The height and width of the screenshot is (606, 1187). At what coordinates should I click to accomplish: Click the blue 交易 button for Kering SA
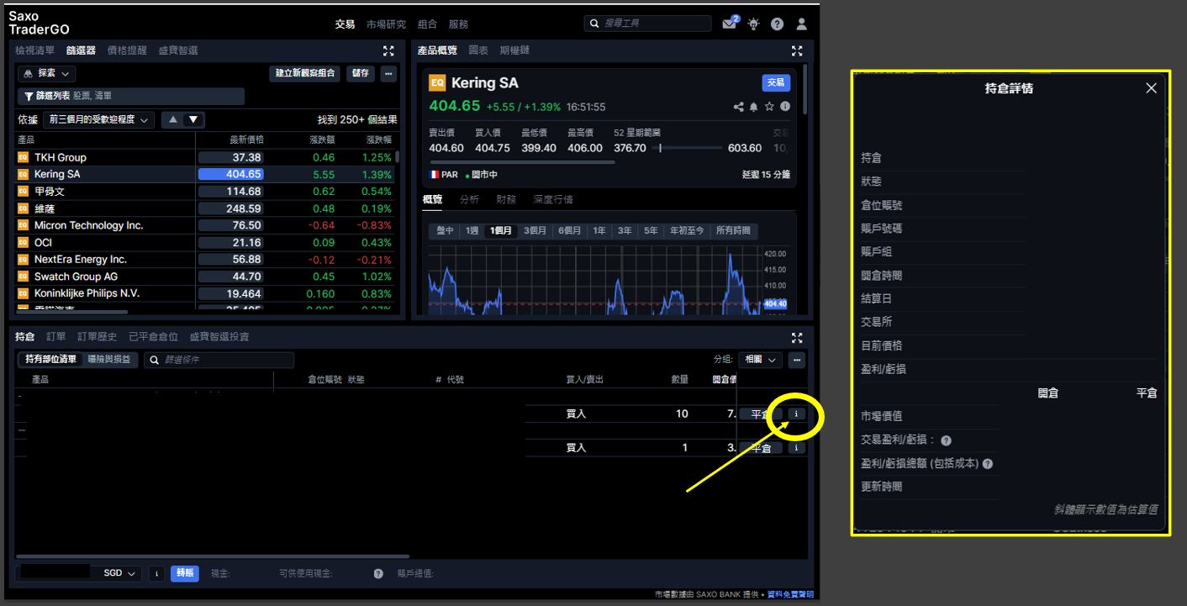[x=776, y=82]
